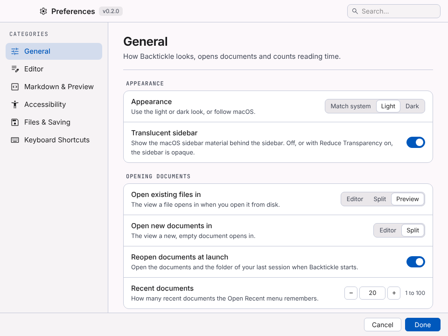Click the Files & Saving disk icon

(x=15, y=122)
